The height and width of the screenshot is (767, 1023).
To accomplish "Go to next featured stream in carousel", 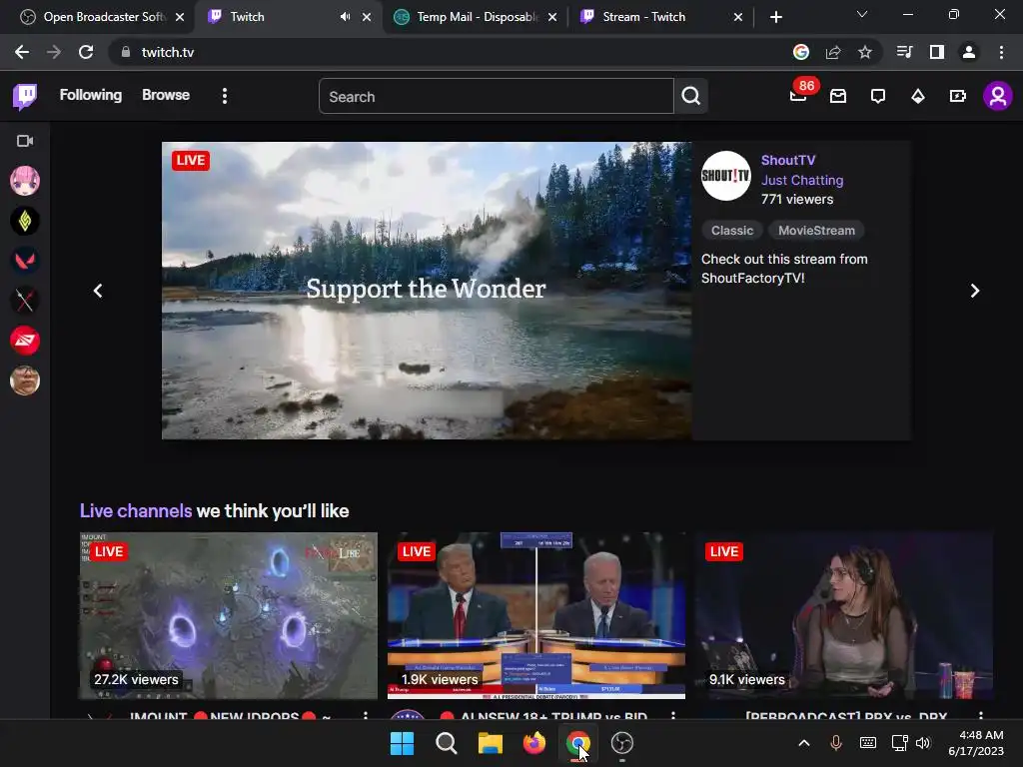I will pos(975,291).
